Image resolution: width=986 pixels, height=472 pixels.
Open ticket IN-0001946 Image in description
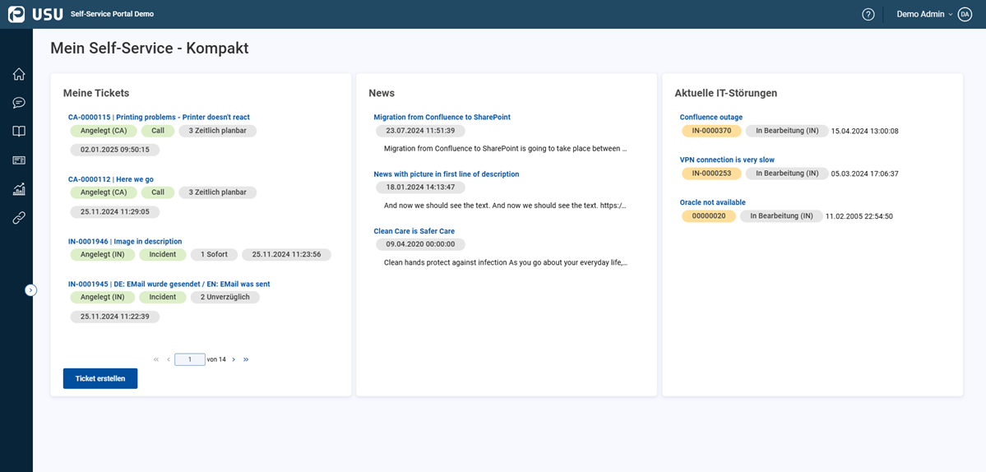point(125,241)
